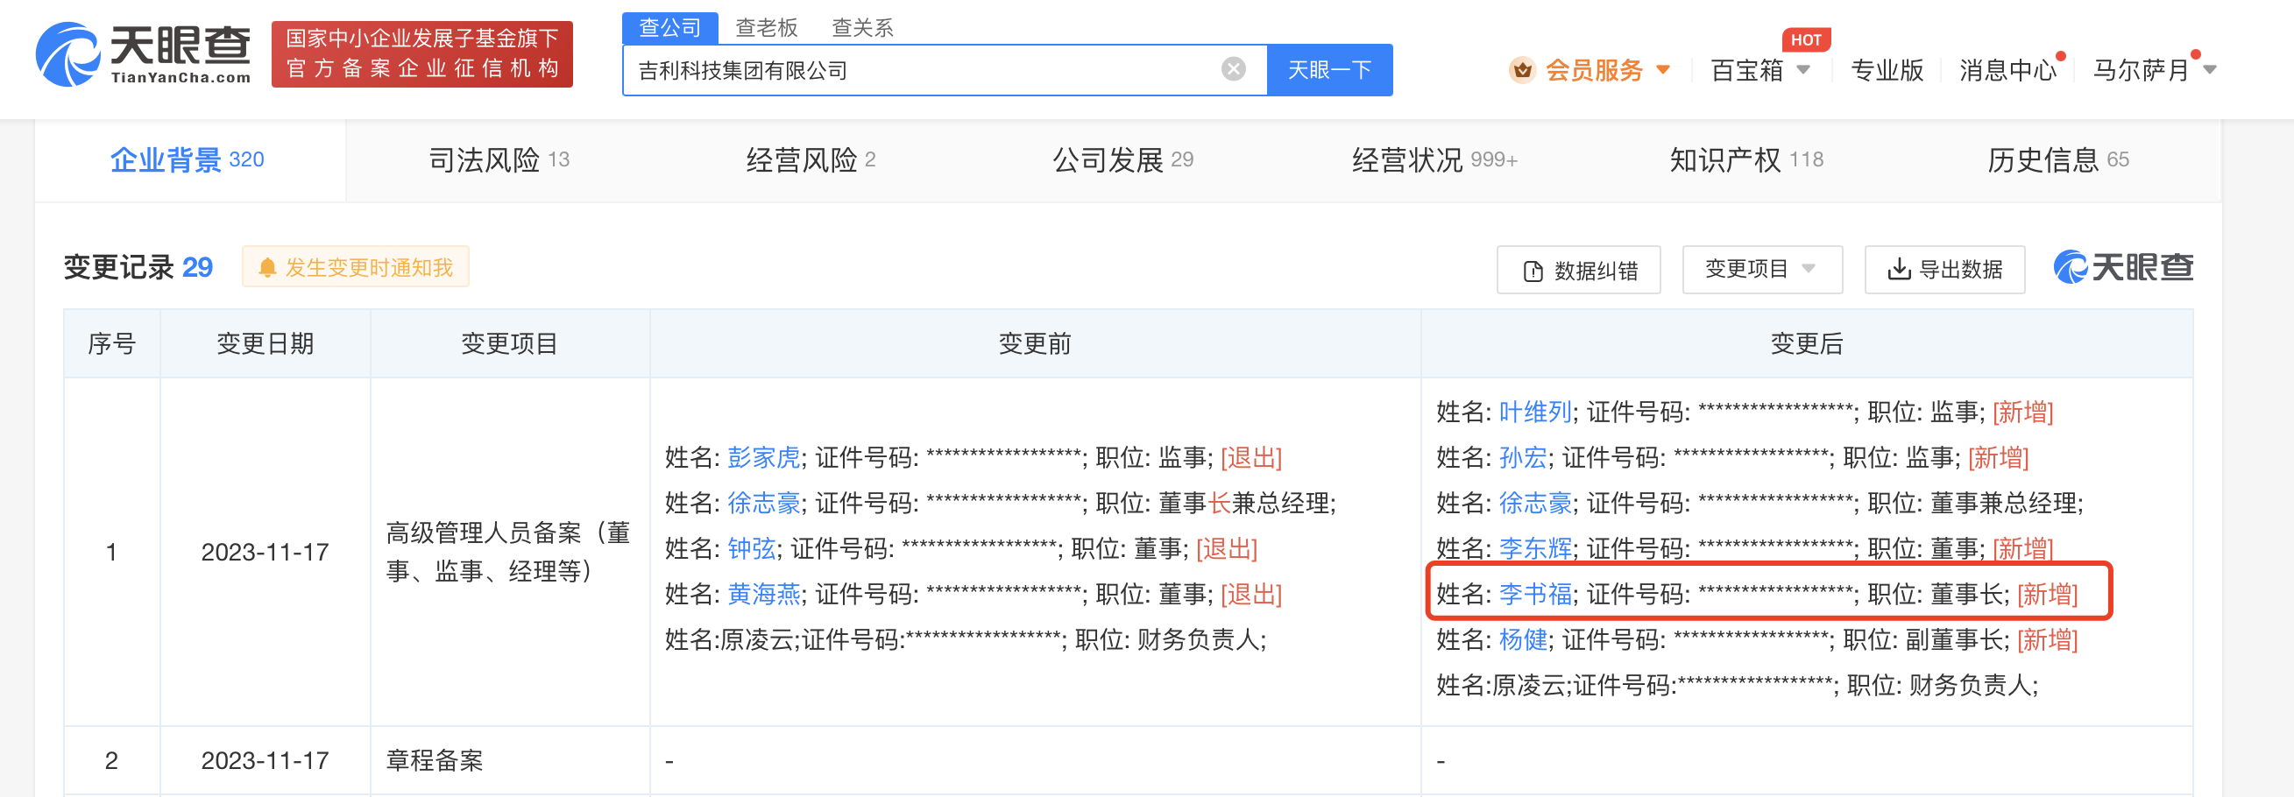The image size is (2294, 797).
Task: Expand the 会员服务 dropdown arrow
Action: (x=1662, y=69)
